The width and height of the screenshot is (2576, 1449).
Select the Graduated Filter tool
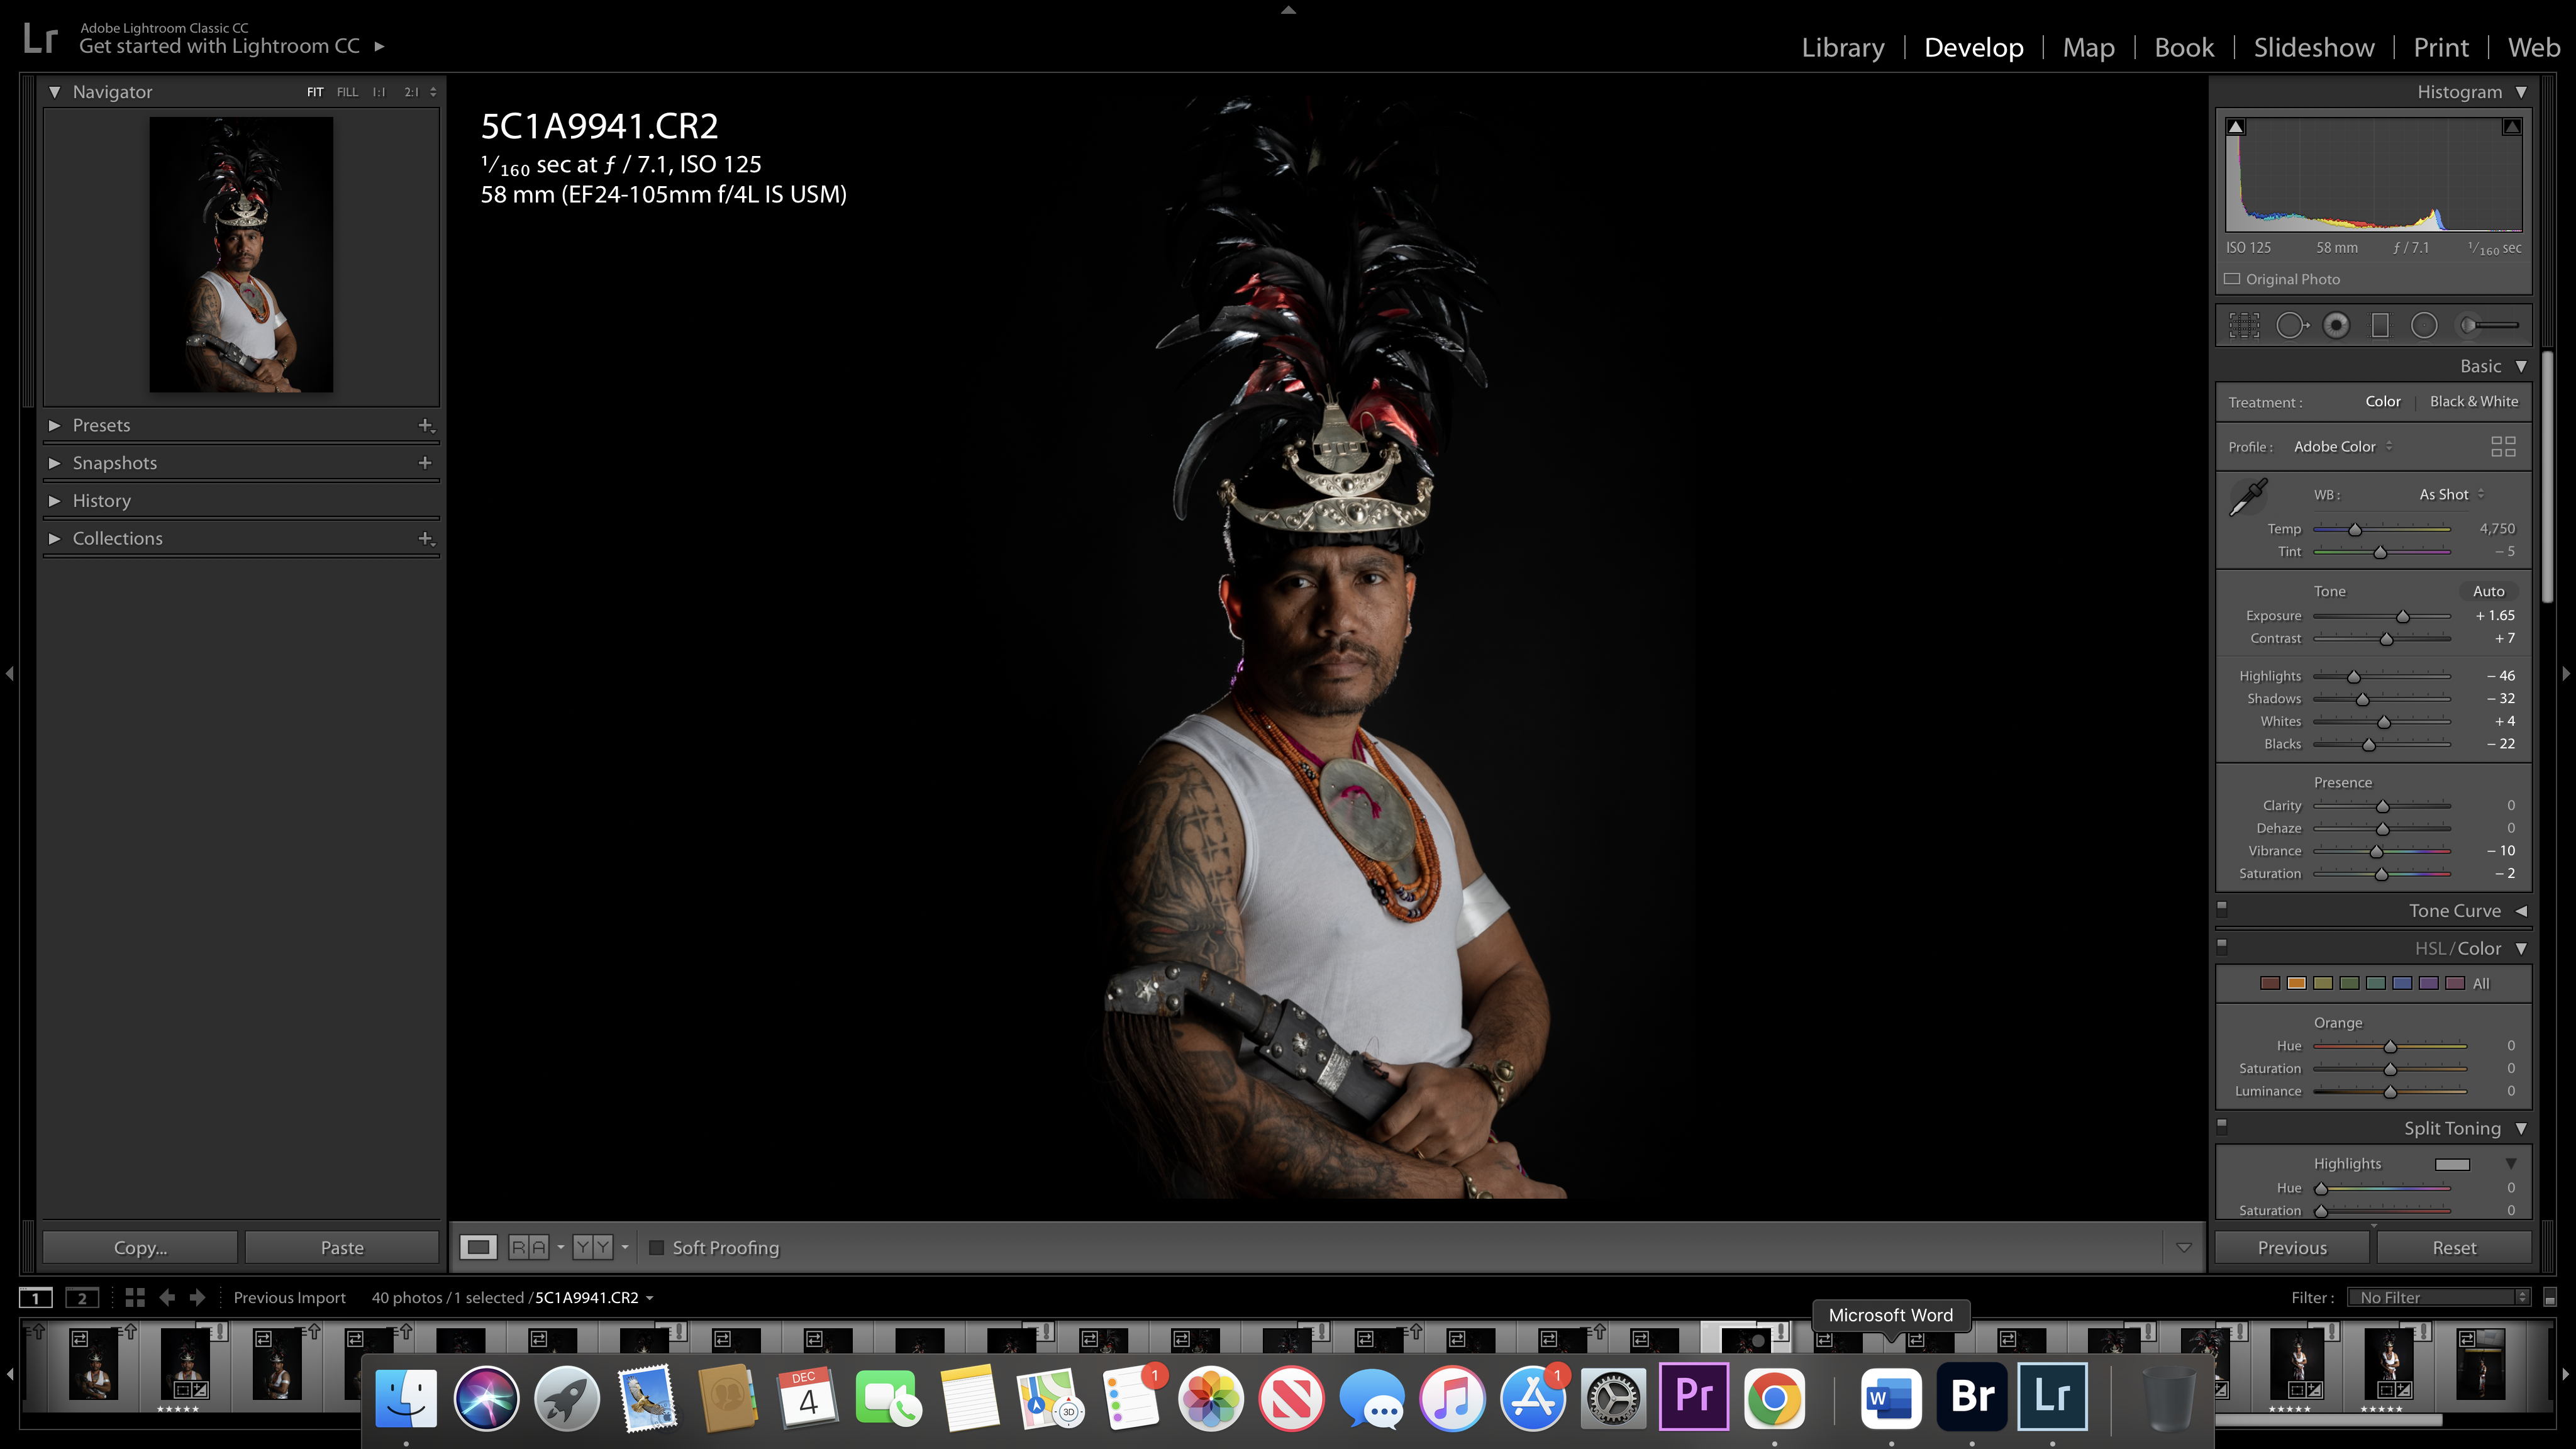point(2380,325)
